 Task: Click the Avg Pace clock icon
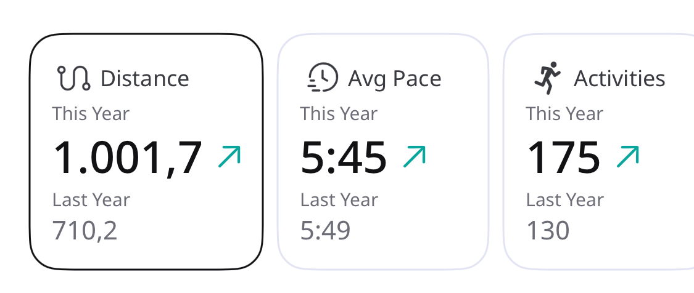click(322, 78)
